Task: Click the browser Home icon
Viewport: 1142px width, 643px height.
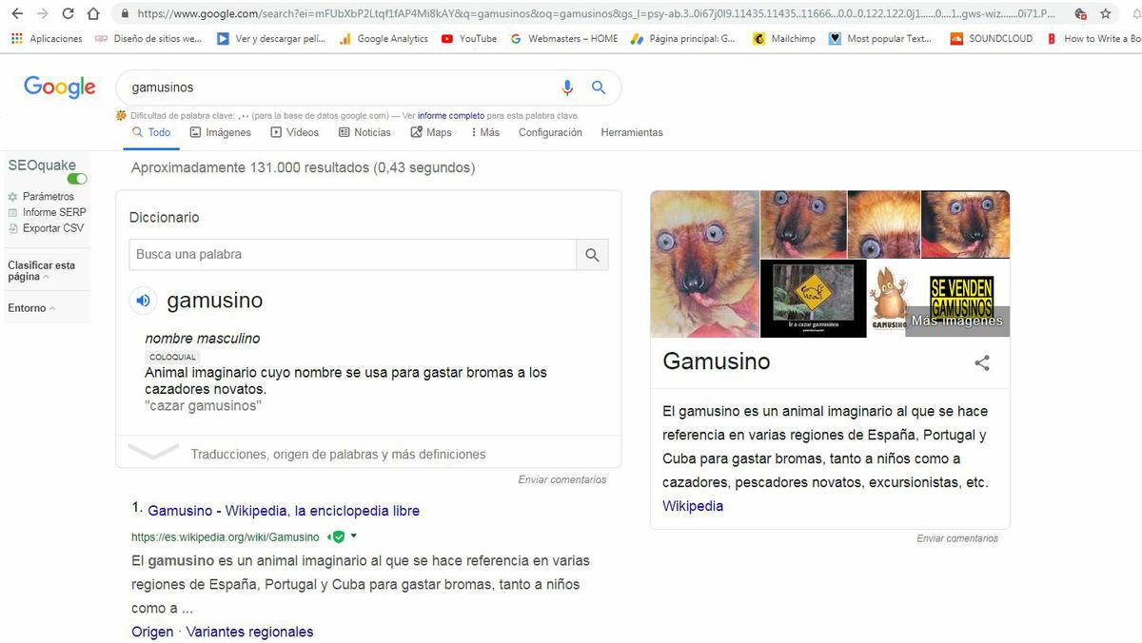Action: tap(93, 13)
